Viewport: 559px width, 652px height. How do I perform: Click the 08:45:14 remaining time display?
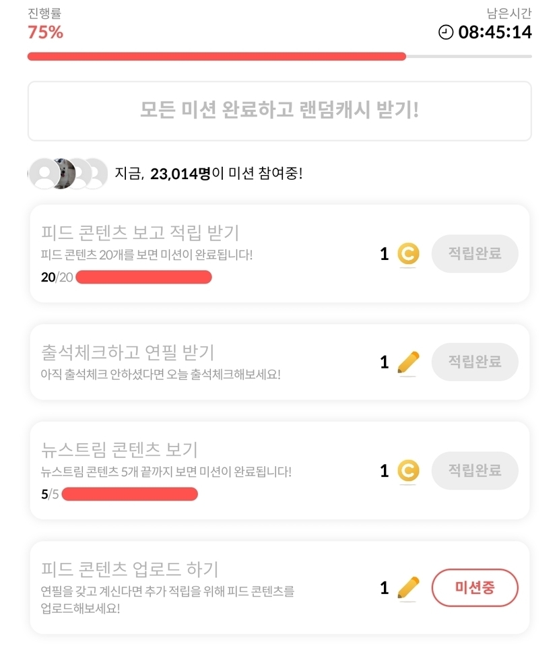click(x=495, y=32)
